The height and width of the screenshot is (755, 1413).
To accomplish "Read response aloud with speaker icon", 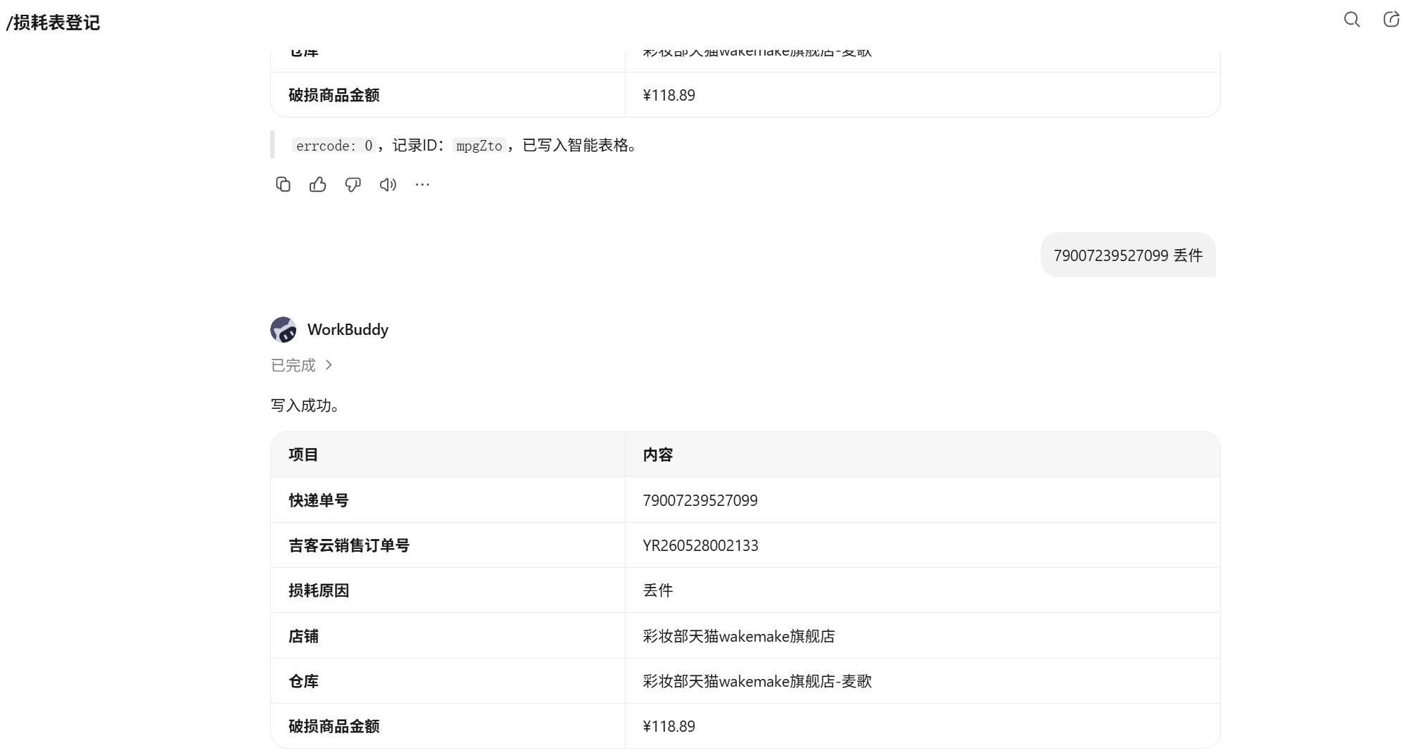I will coord(388,184).
